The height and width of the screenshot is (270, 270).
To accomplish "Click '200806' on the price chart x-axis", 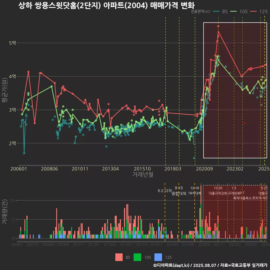I will [49, 169].
